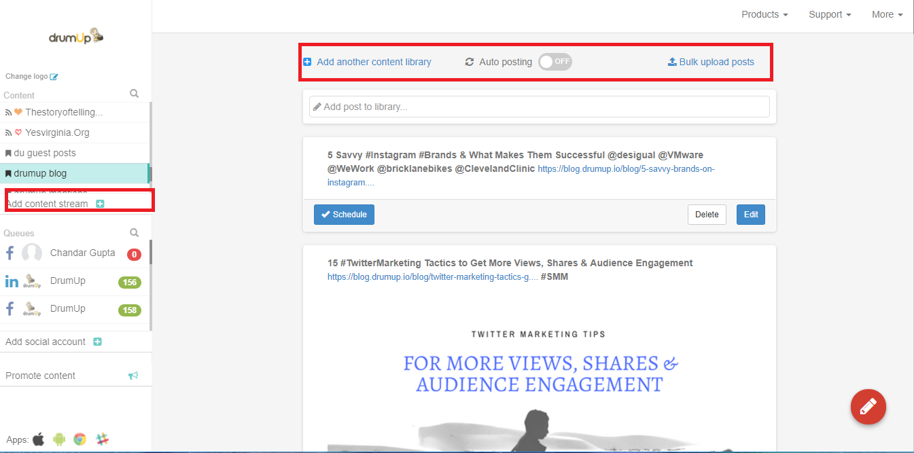914x453 pixels.
Task: Click the 156 badge on LinkedIn DrumUp
Action: click(130, 283)
